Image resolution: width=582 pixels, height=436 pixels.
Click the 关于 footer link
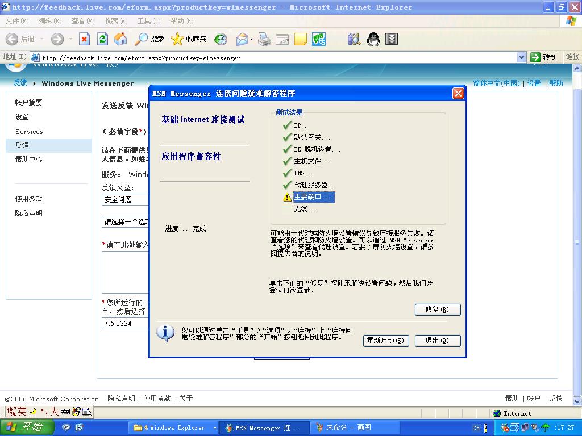point(186,398)
